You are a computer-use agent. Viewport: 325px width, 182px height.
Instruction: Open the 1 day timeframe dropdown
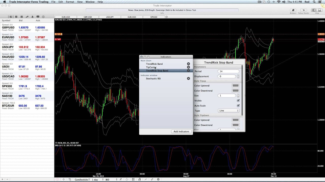click(x=97, y=179)
